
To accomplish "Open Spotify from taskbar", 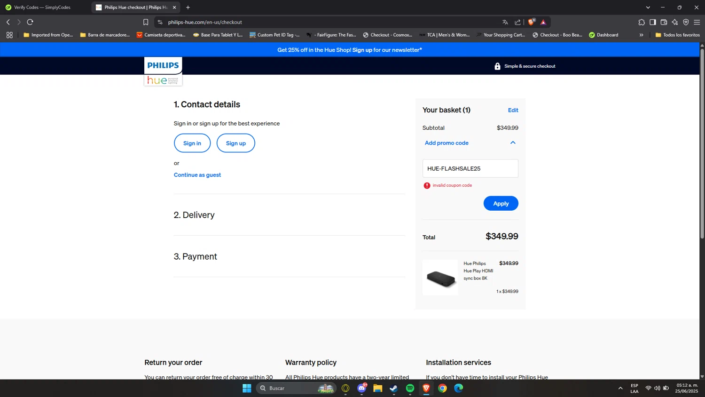I will click(x=410, y=388).
